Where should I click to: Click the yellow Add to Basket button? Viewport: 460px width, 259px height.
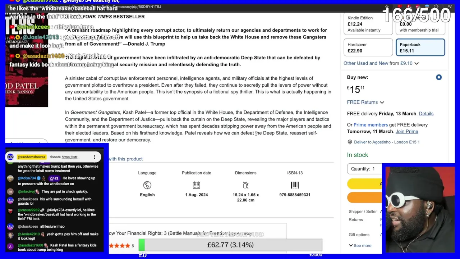click(x=364, y=184)
